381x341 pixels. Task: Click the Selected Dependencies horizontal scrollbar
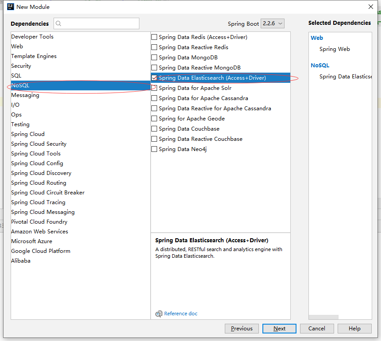tap(323, 317)
